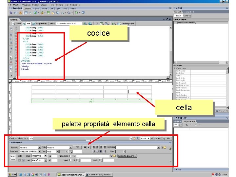Switch to the Comportamenti tab

coord(189,121)
